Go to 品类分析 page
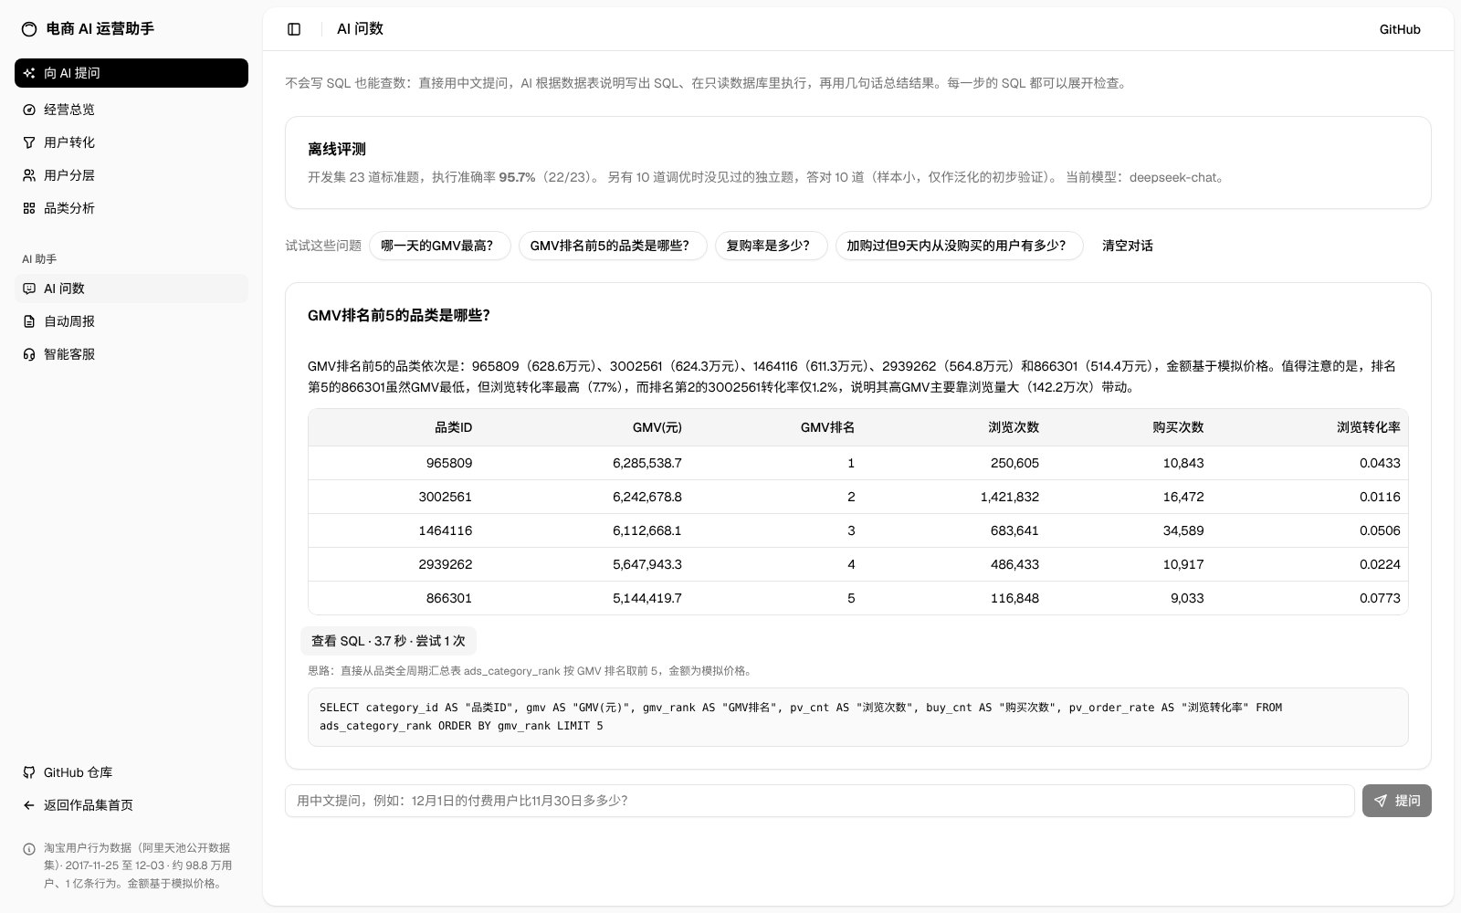This screenshot has width=1461, height=913. coord(131,208)
